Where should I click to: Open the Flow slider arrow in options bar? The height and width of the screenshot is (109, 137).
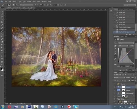point(58,5)
